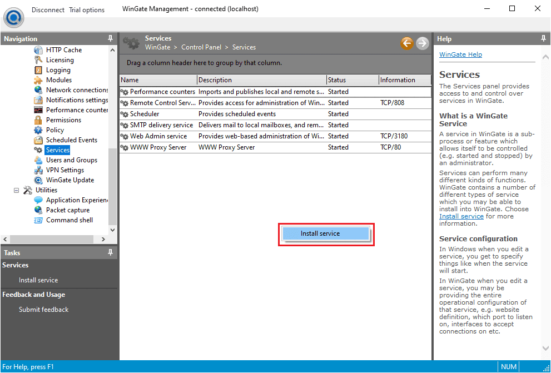
Task: Click the Packet capture icon
Action: (38, 210)
